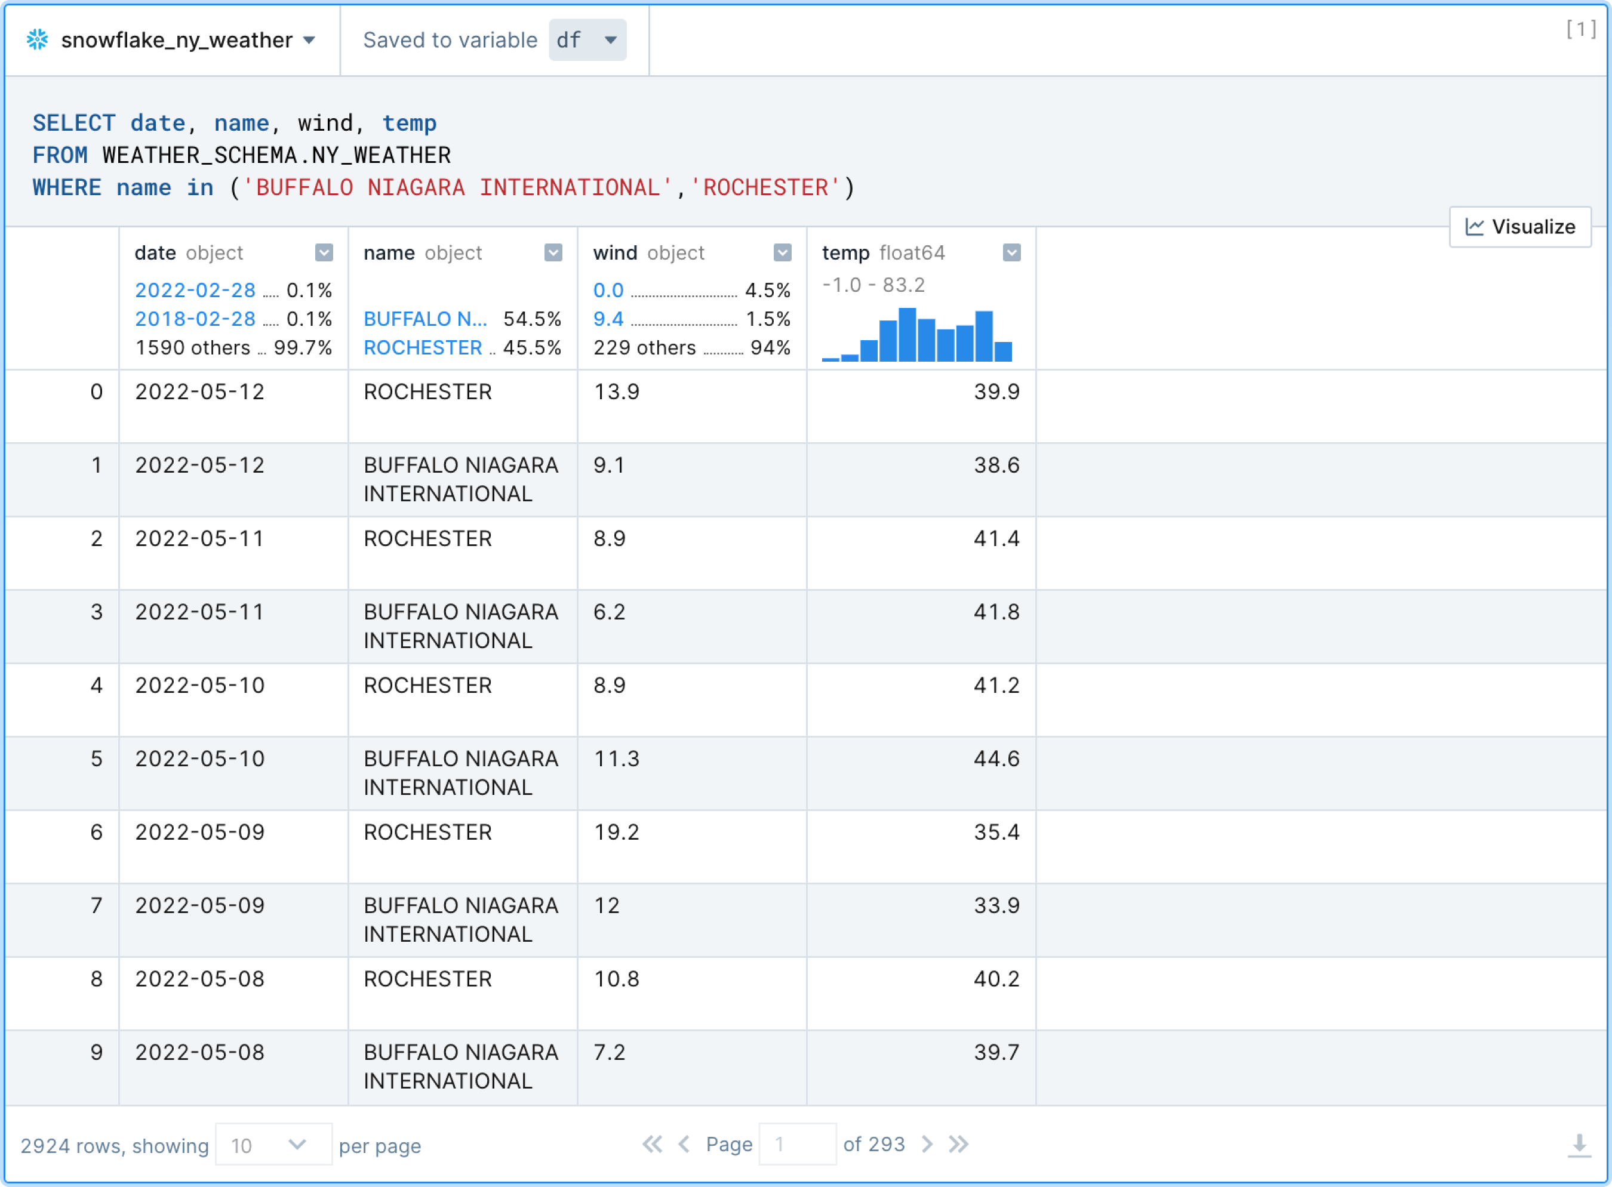
Task: Click the 'BUFFALO NIAGARA INTERNATIONAL' string literal
Action: point(458,187)
